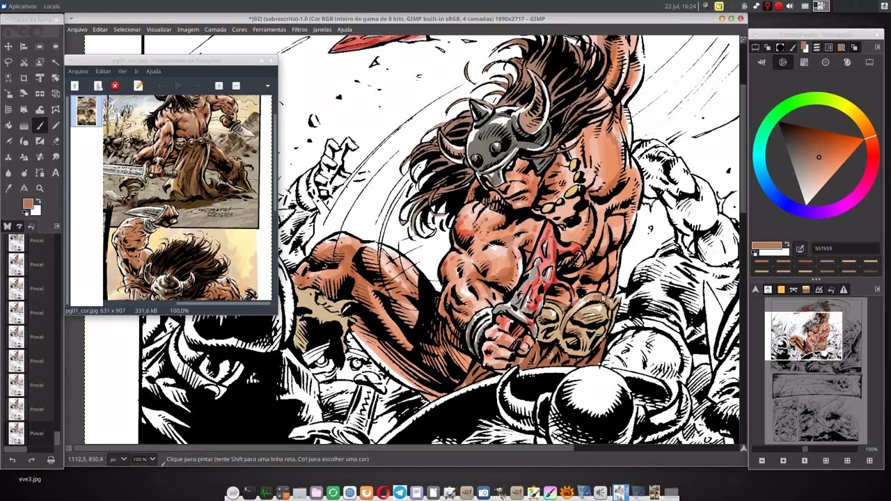The image size is (891, 501).
Task: Click the edit image pencil icon in viewer
Action: coord(138,86)
